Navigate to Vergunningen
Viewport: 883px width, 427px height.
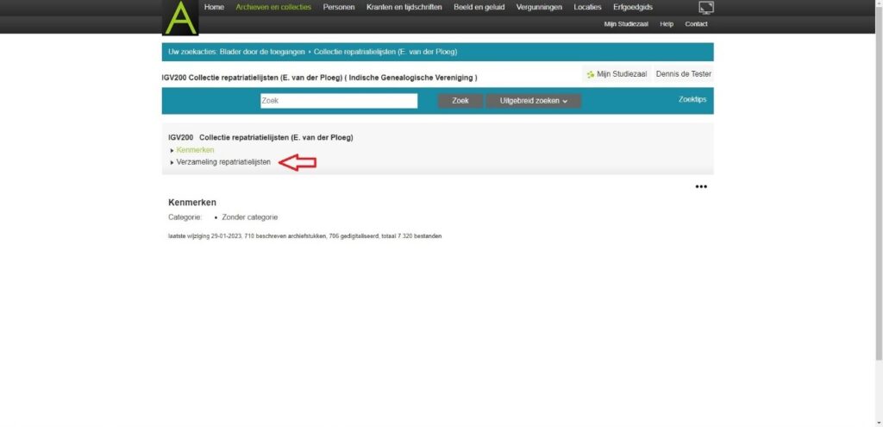coord(539,7)
